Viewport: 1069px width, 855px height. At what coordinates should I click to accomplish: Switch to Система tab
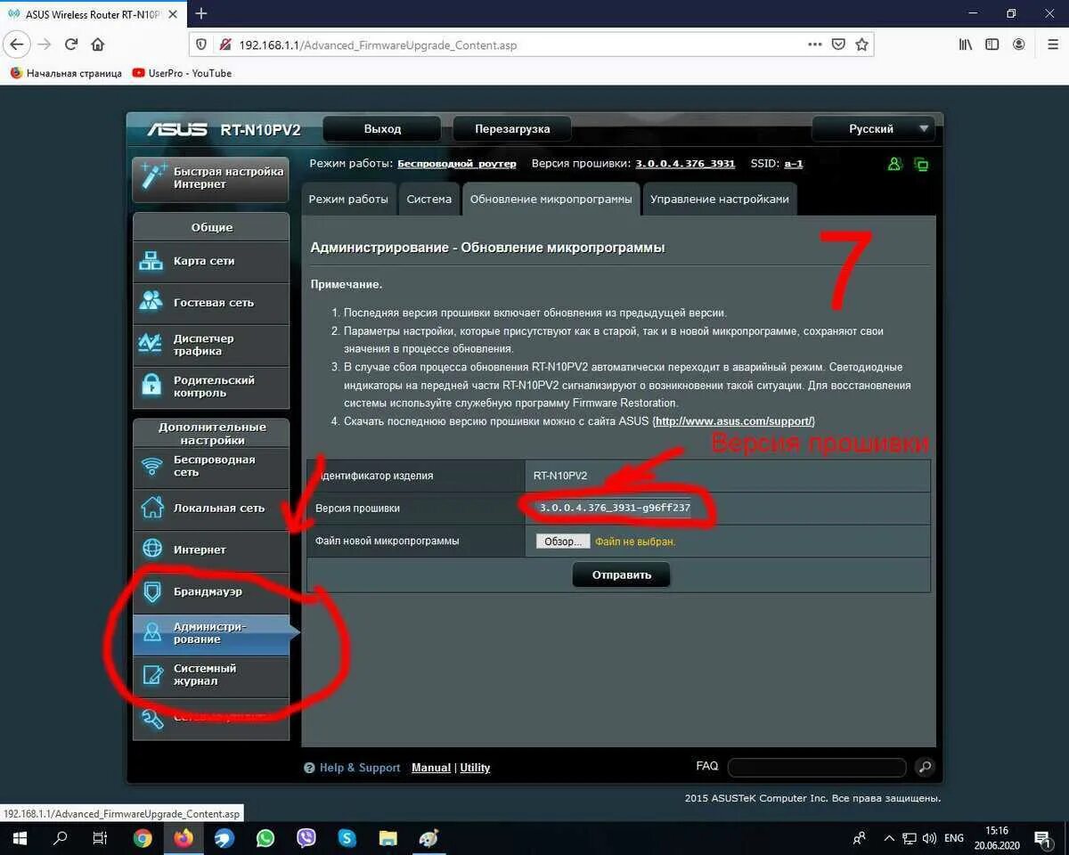(429, 199)
